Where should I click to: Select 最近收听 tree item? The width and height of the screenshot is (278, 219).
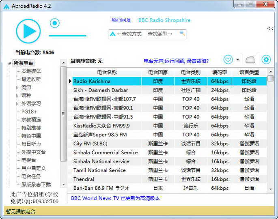tap(31, 79)
